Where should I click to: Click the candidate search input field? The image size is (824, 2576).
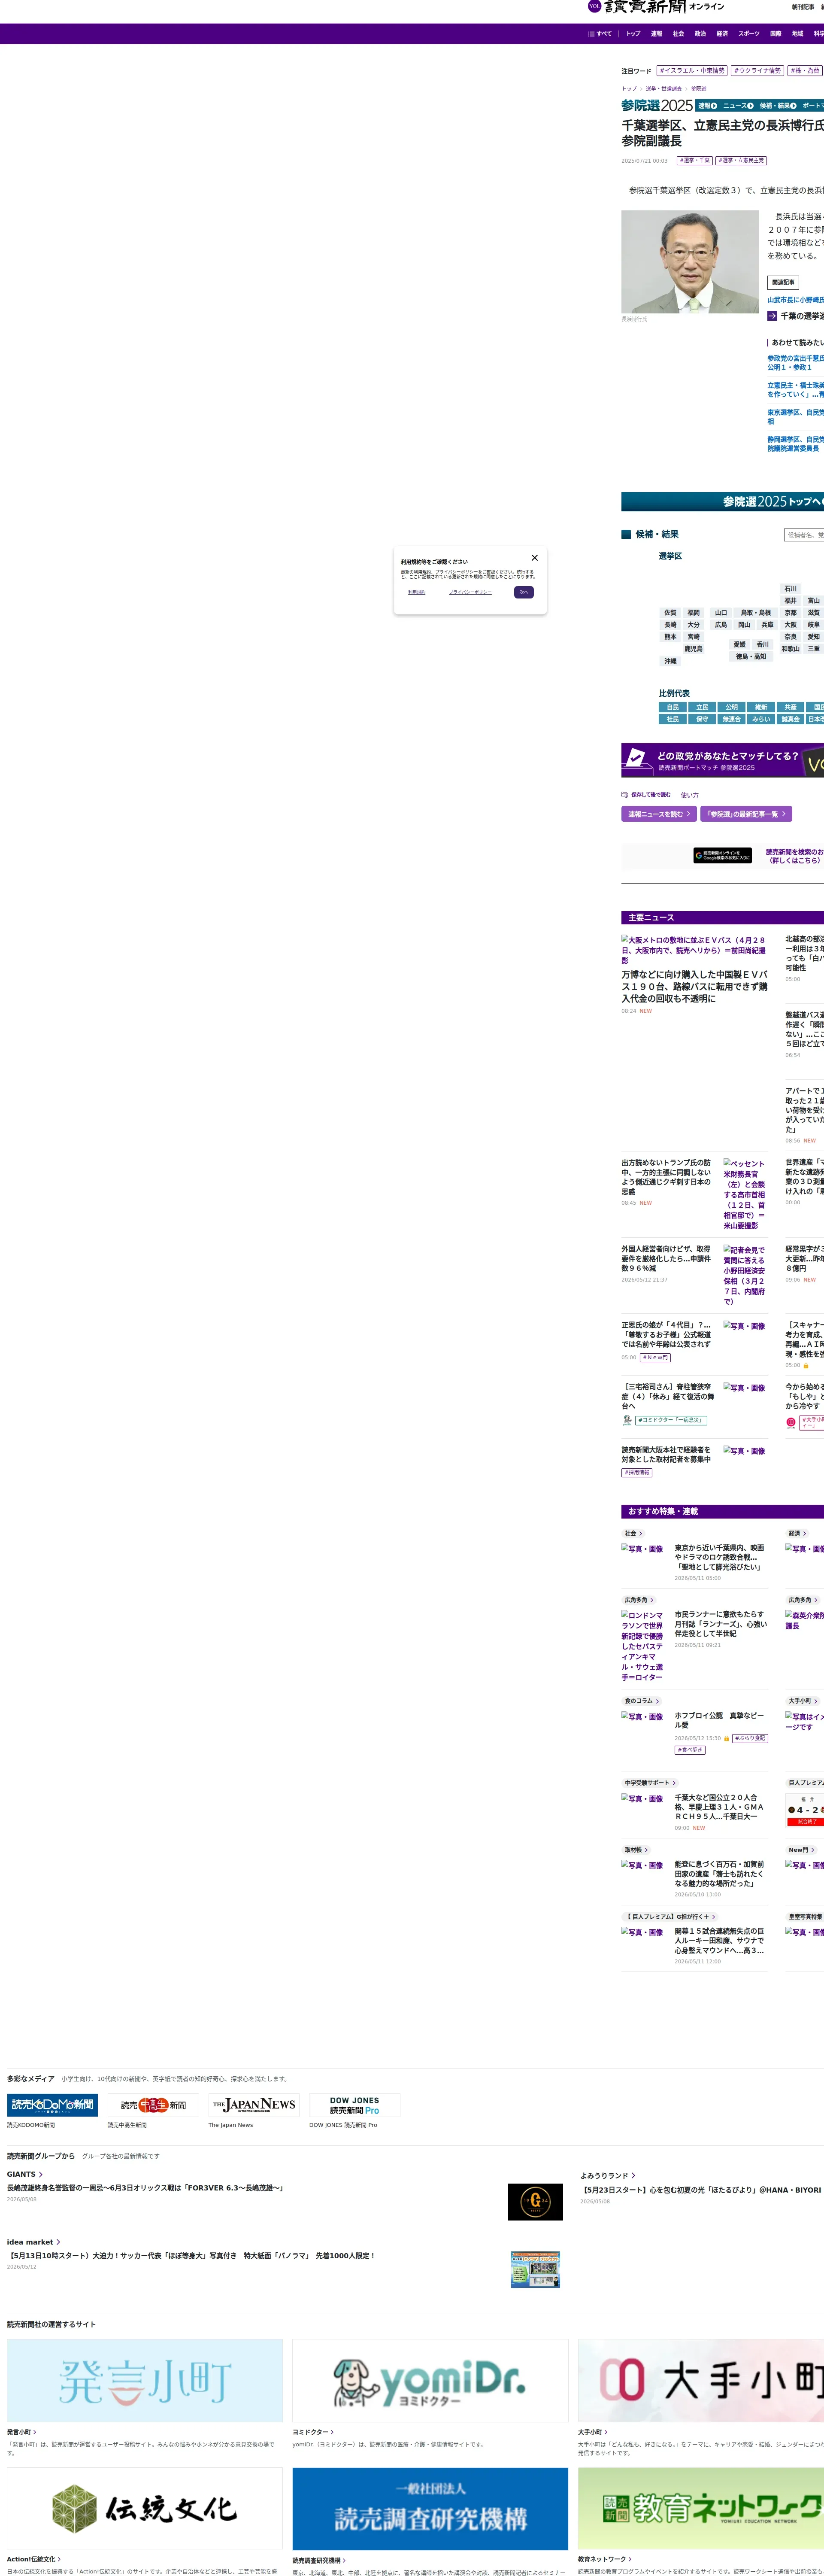804,535
